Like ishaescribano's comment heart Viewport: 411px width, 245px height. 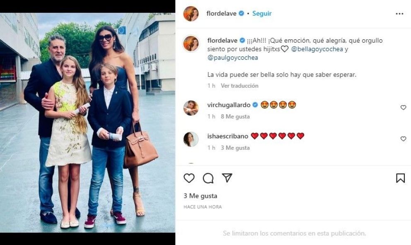click(x=403, y=139)
